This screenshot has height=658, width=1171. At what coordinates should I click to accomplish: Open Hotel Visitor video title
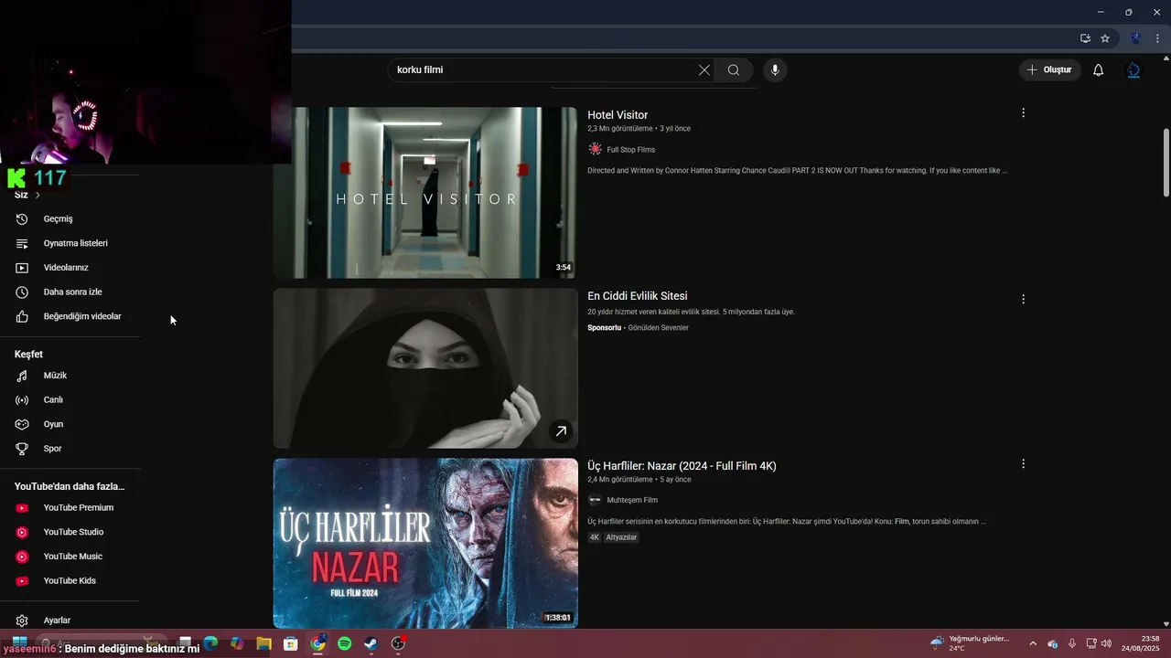618,115
